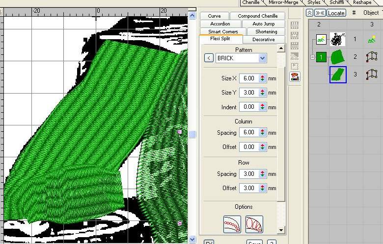Click the green color block numbered 1

click(321, 57)
